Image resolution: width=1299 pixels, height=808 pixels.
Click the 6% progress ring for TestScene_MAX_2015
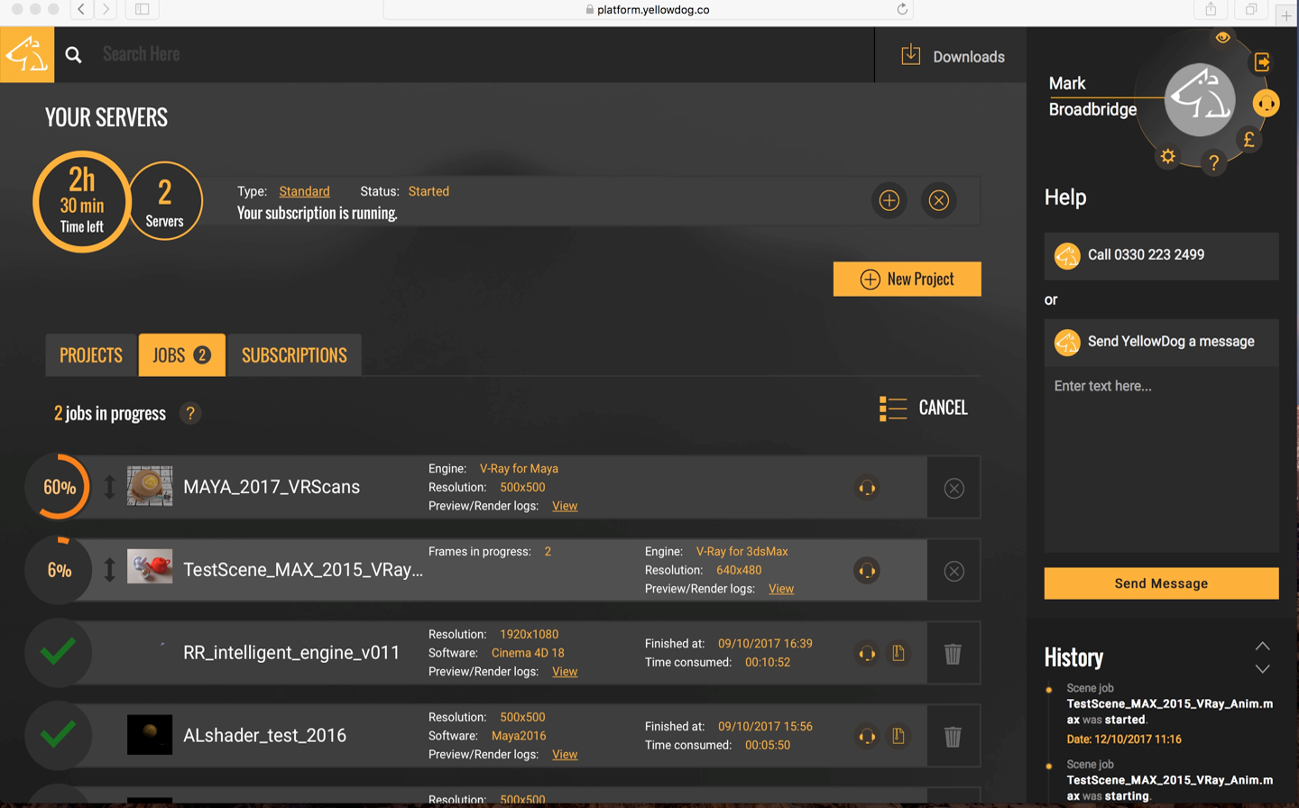[x=60, y=570]
